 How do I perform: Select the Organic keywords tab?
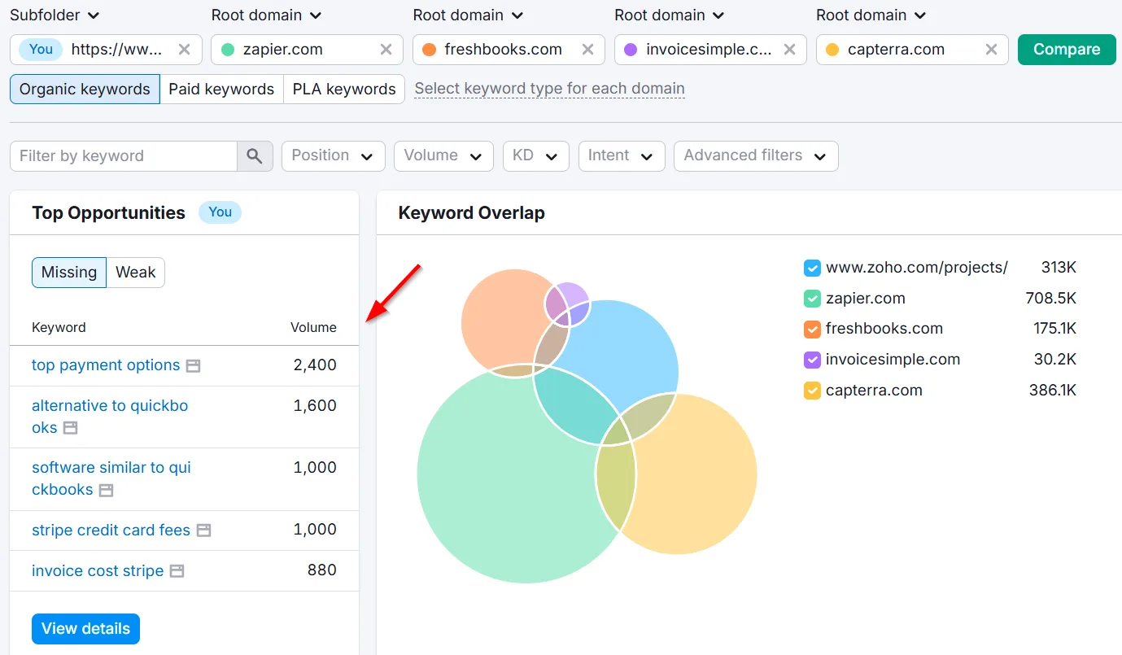pos(85,90)
